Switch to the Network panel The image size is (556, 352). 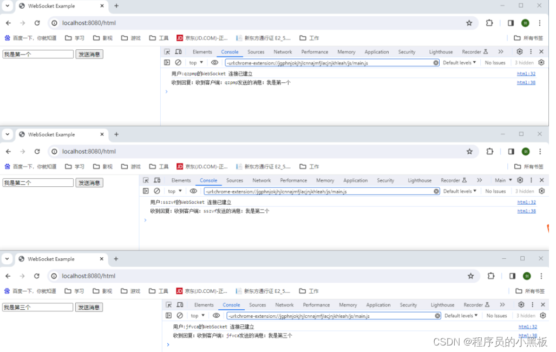[x=283, y=51]
